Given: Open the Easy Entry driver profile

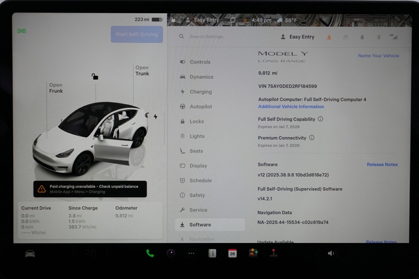Looking at the screenshot, I should click(x=297, y=37).
